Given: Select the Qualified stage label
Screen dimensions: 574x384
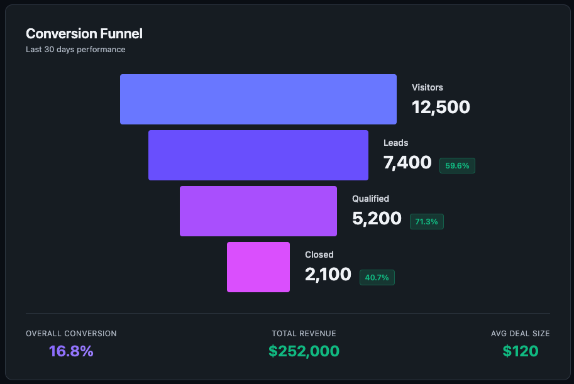Looking at the screenshot, I should tap(370, 199).
